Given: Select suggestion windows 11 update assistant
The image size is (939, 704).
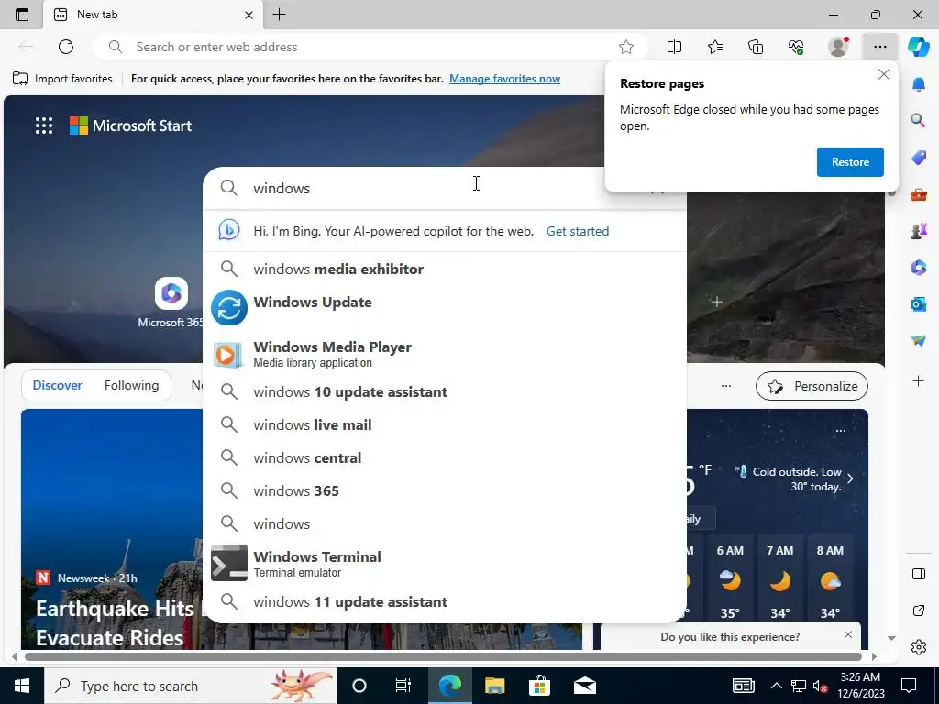Looking at the screenshot, I should 445,601.
